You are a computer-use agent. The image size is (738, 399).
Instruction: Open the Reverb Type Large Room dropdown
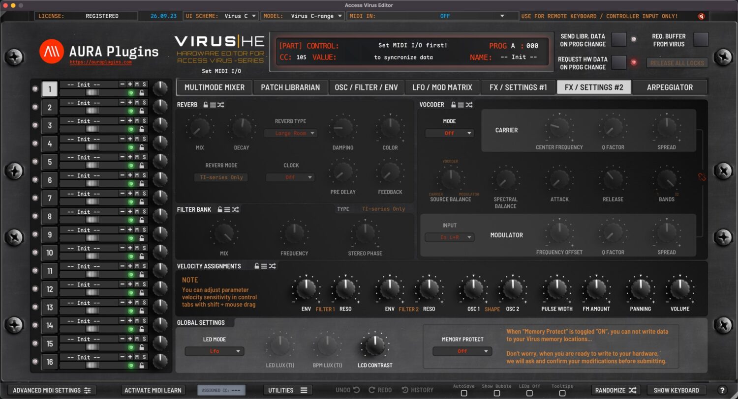[290, 133]
